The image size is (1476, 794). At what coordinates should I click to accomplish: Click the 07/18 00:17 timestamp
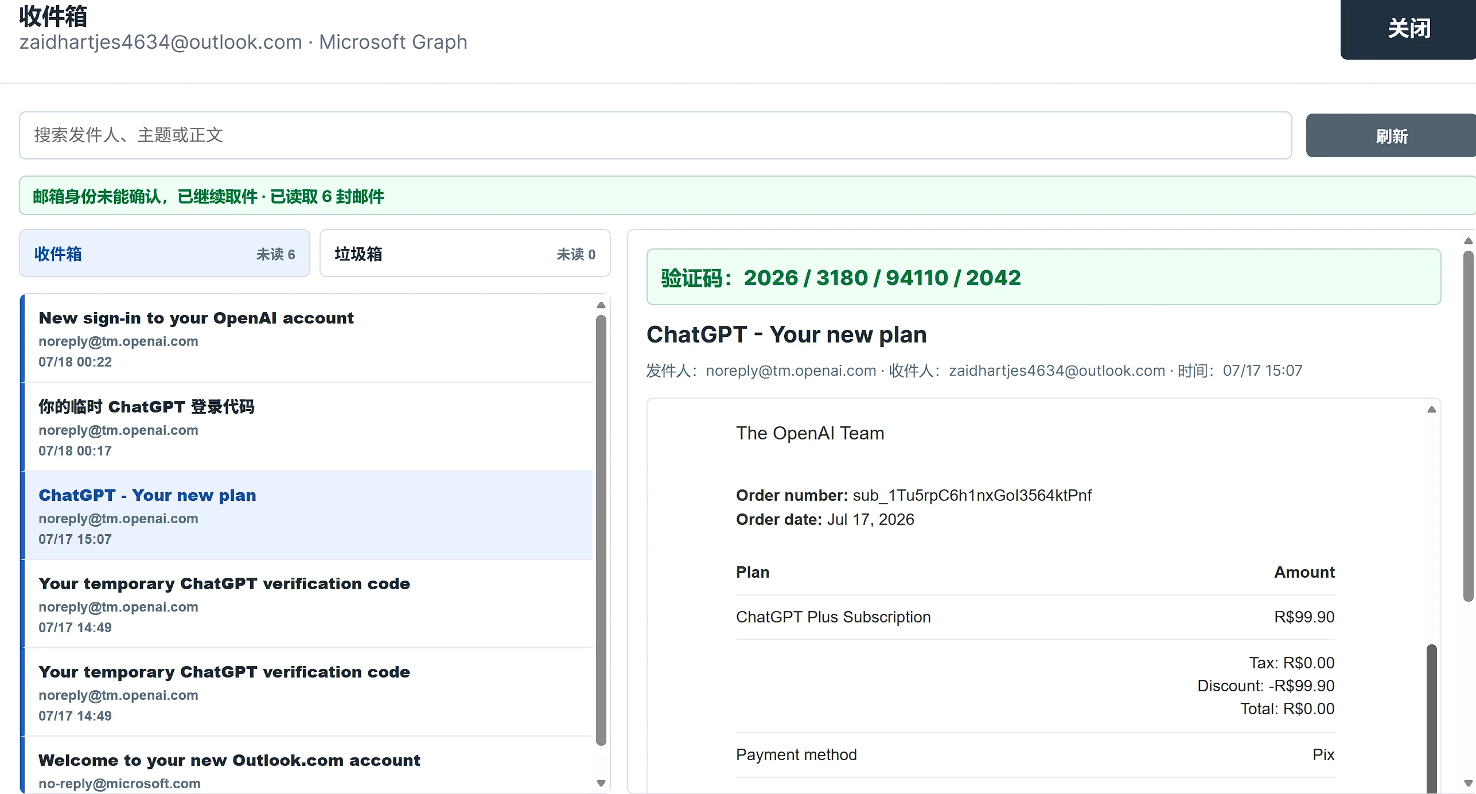click(75, 451)
